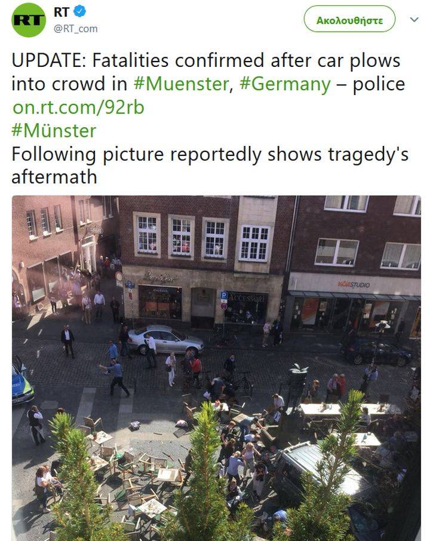This screenshot has width=439, height=541.
Task: Open the attached aftermath photo
Action: coord(216,368)
